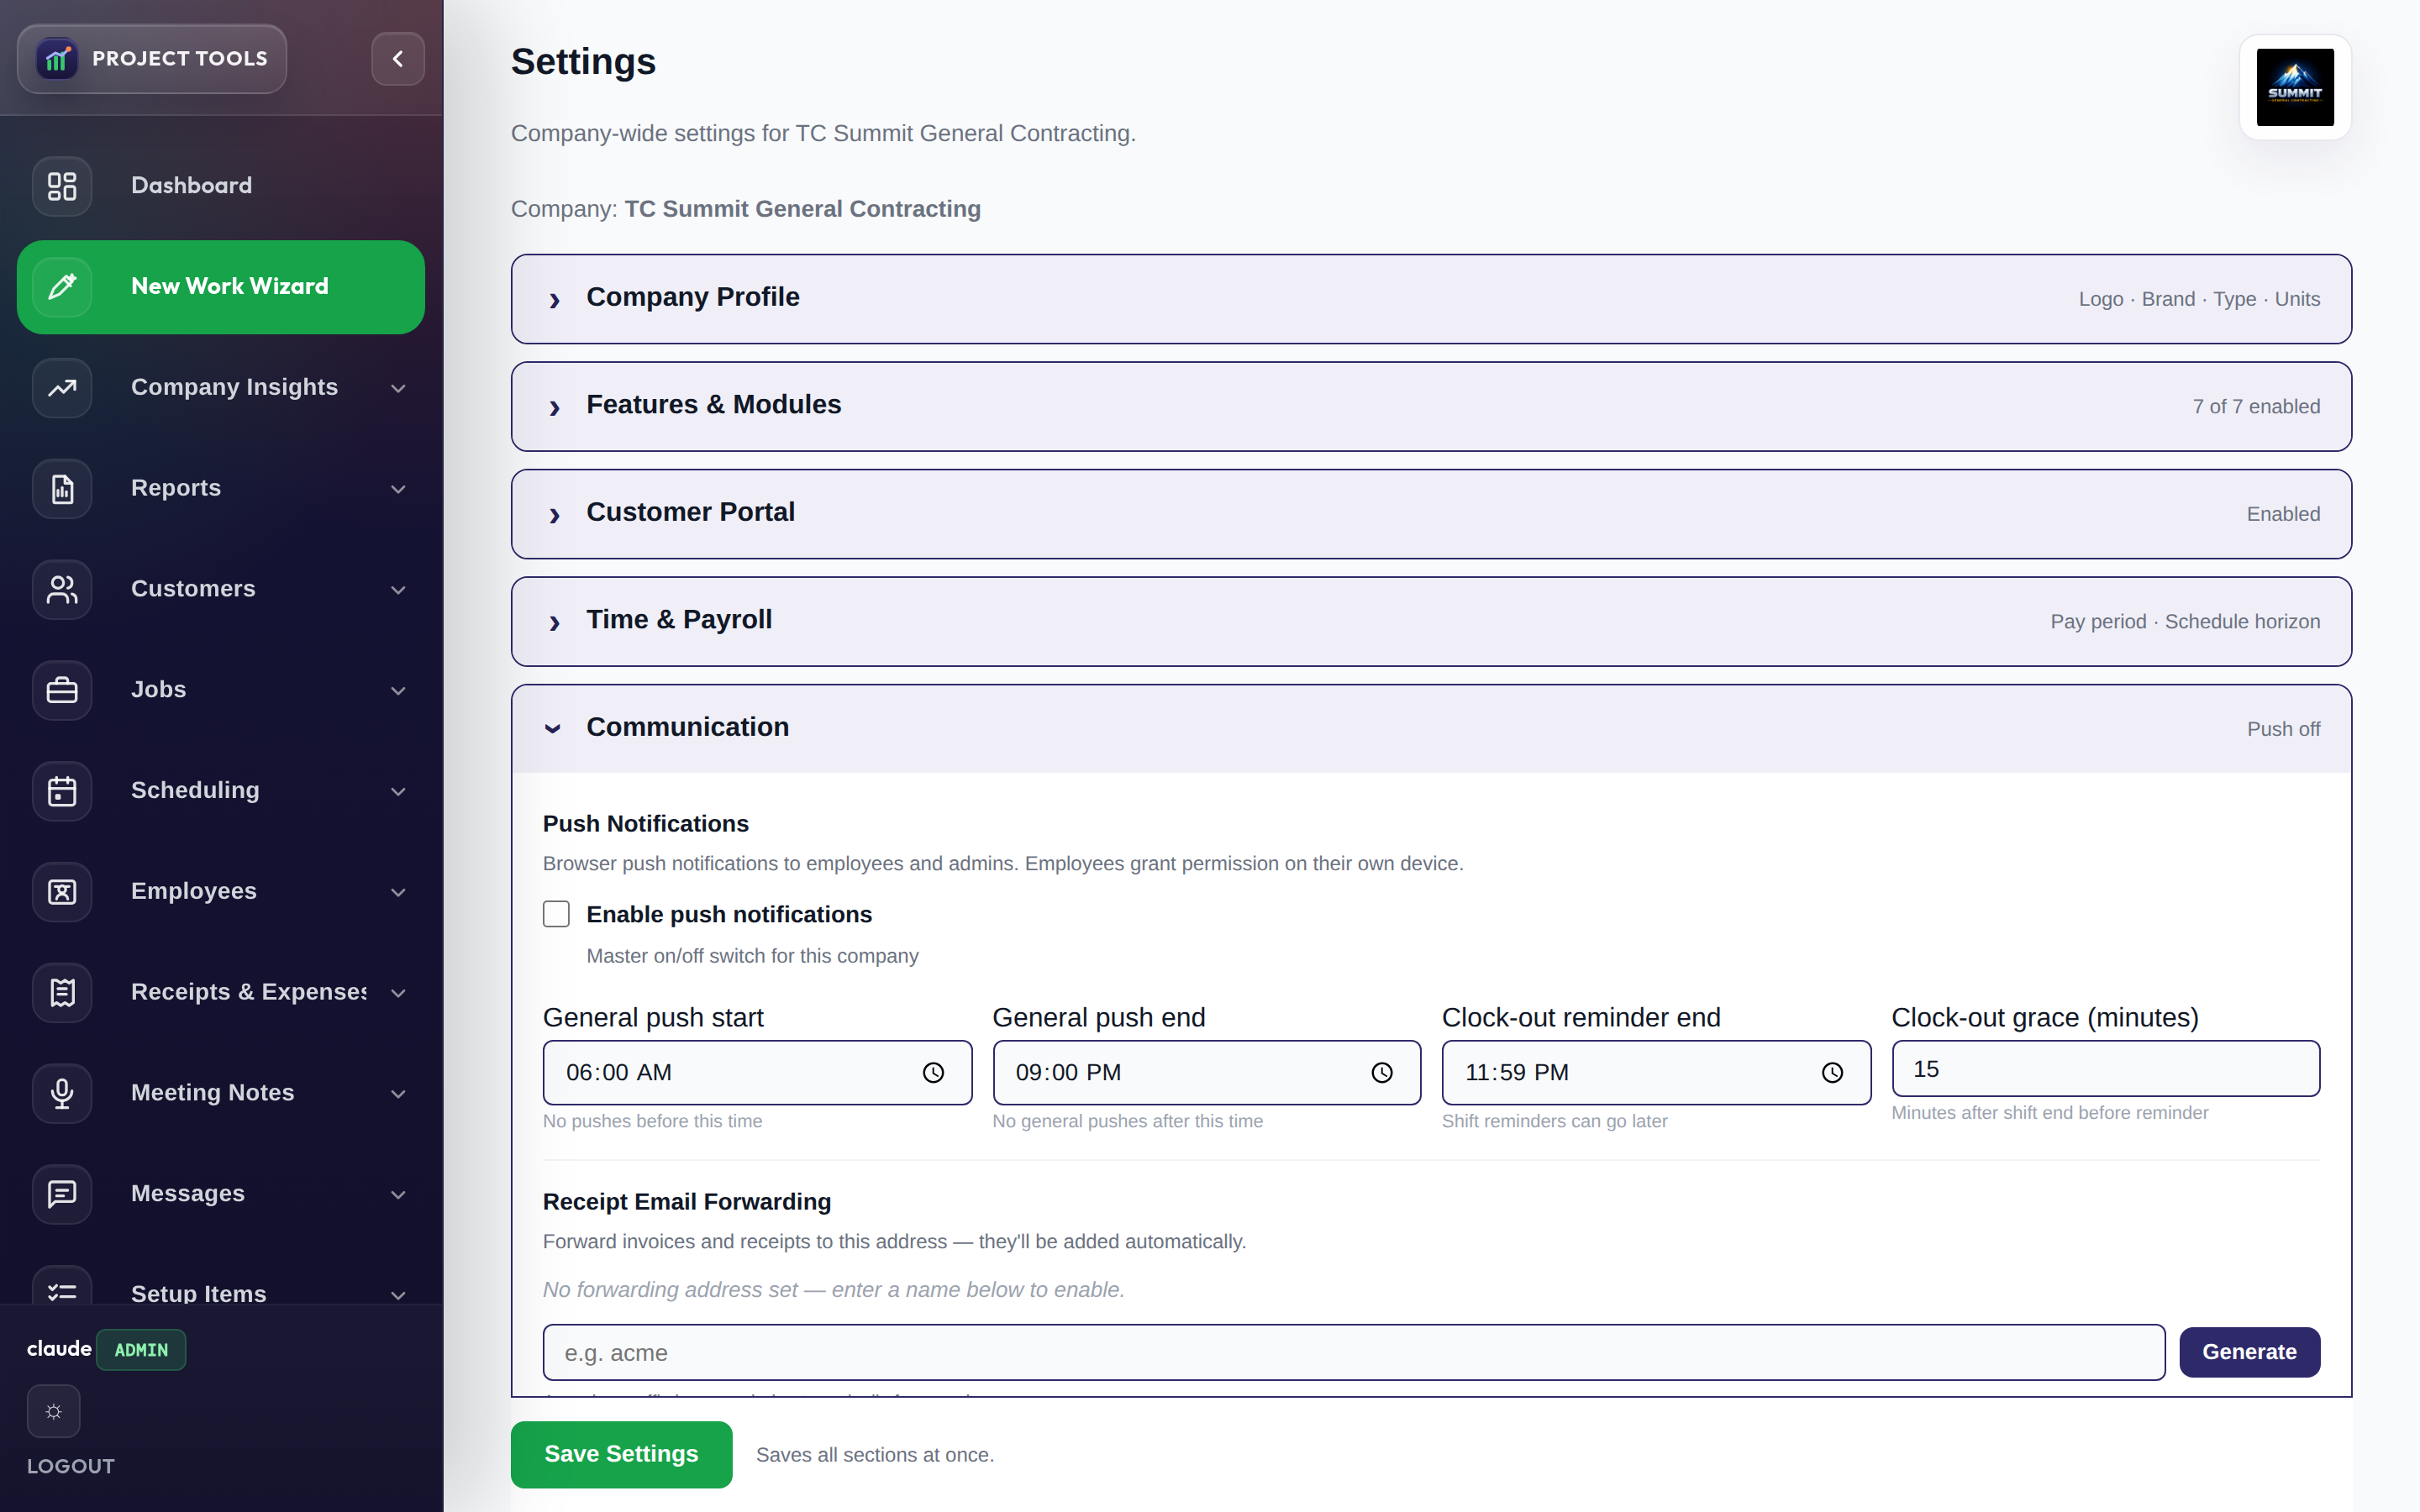Enable push notifications checkbox
This screenshot has height=1512, width=2420.
click(556, 914)
